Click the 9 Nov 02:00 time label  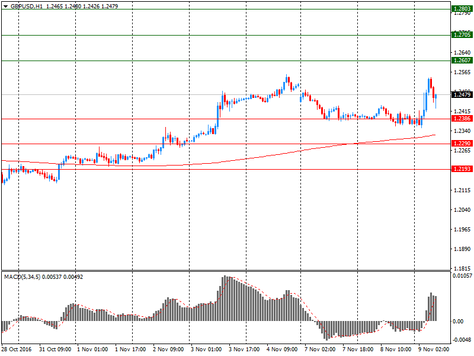[x=434, y=349]
